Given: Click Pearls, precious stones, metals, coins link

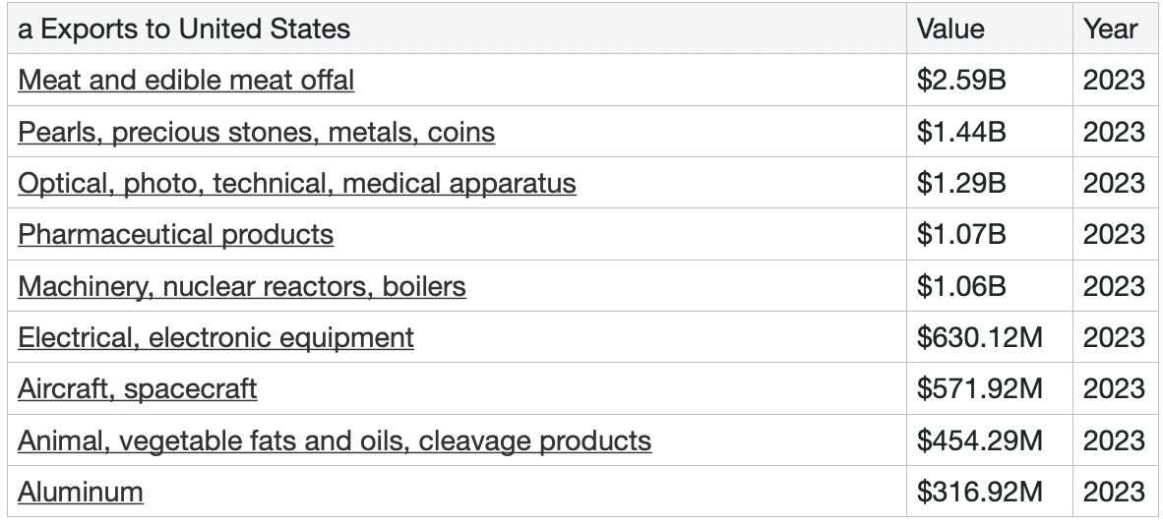Looking at the screenshot, I should [x=256, y=132].
